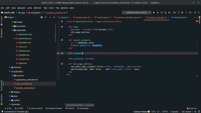Revert changes rollback icon
Screen dimensions: 201x113
tap(190, 13)
